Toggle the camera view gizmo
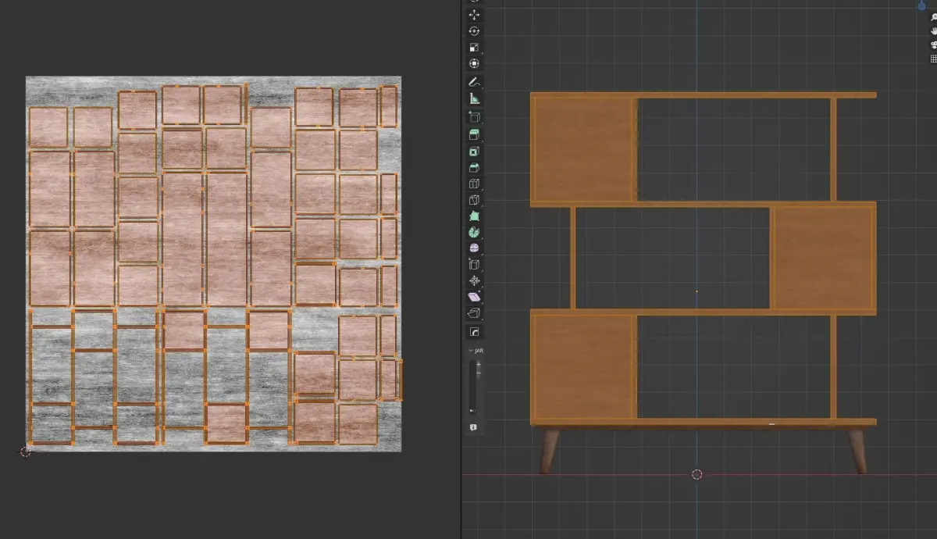937x539 pixels. click(933, 45)
